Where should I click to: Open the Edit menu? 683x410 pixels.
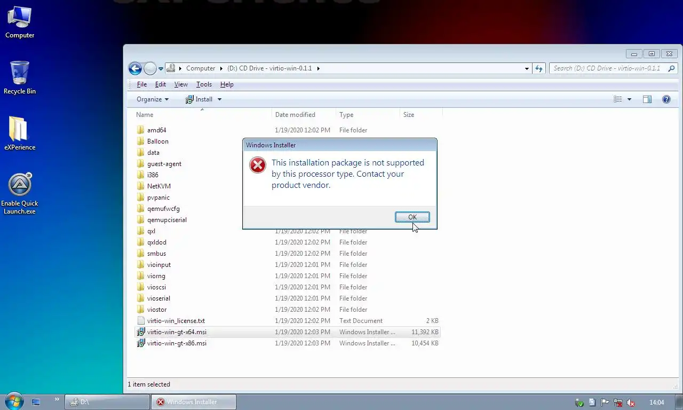pyautogui.click(x=161, y=84)
